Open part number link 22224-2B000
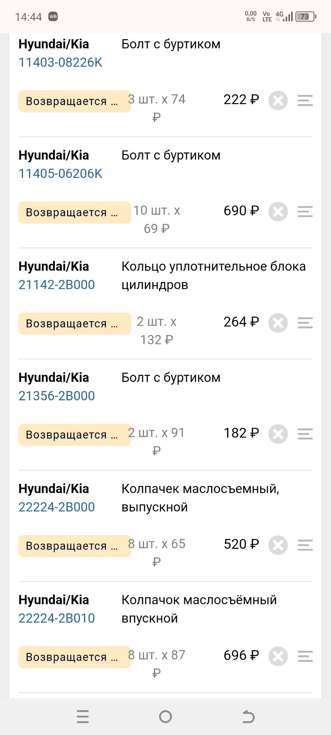 (56, 507)
